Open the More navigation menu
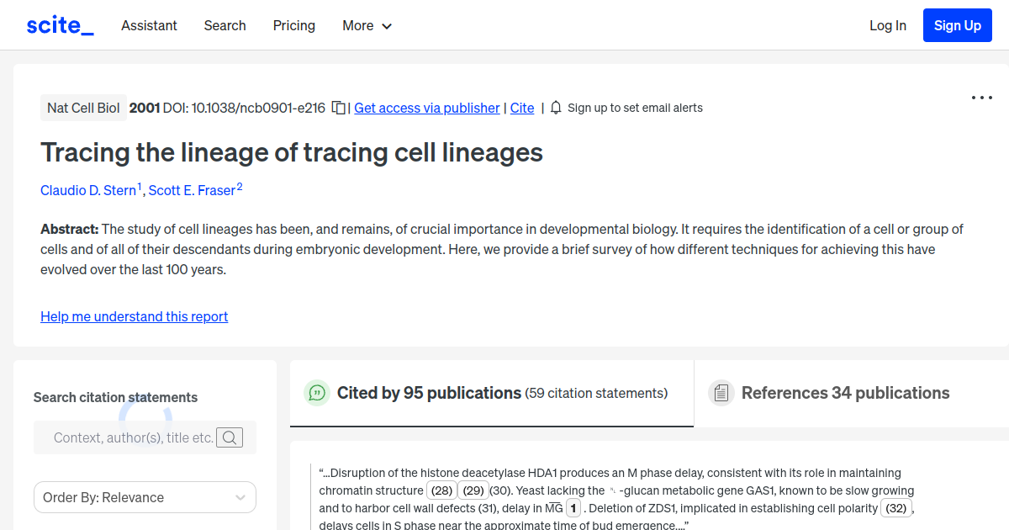1009x530 pixels. click(x=367, y=25)
